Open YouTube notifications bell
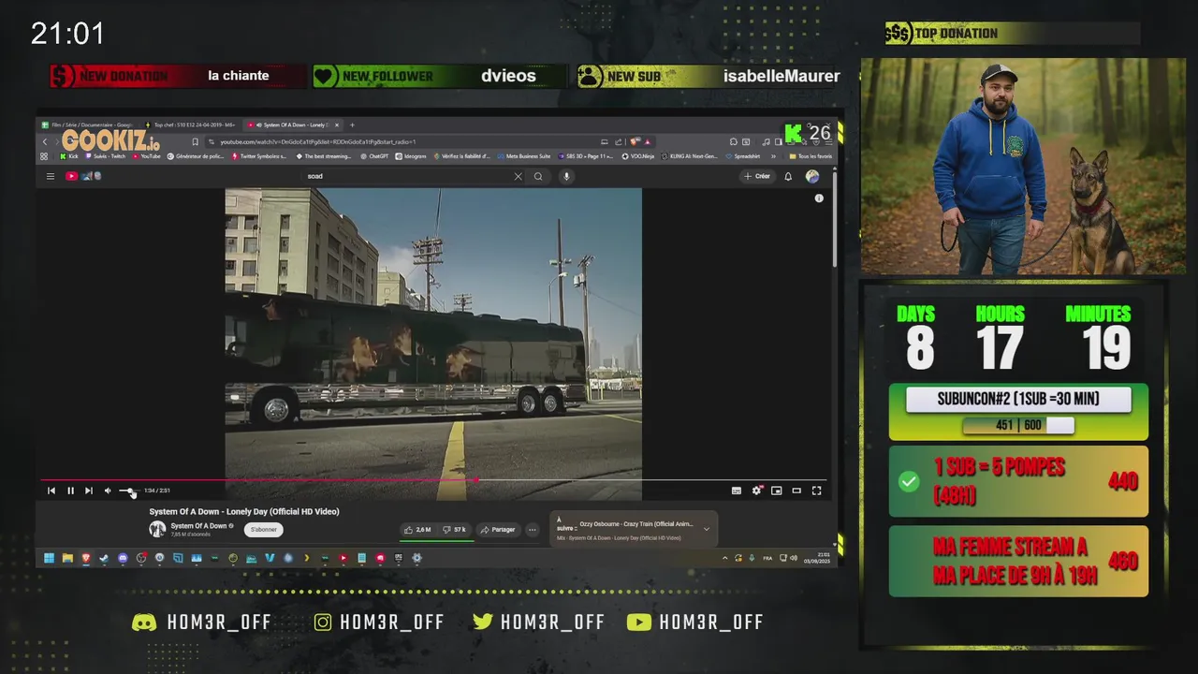The image size is (1198, 674). click(788, 176)
